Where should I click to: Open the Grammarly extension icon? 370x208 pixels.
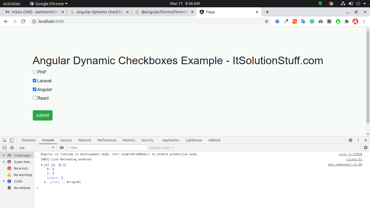tap(312, 21)
